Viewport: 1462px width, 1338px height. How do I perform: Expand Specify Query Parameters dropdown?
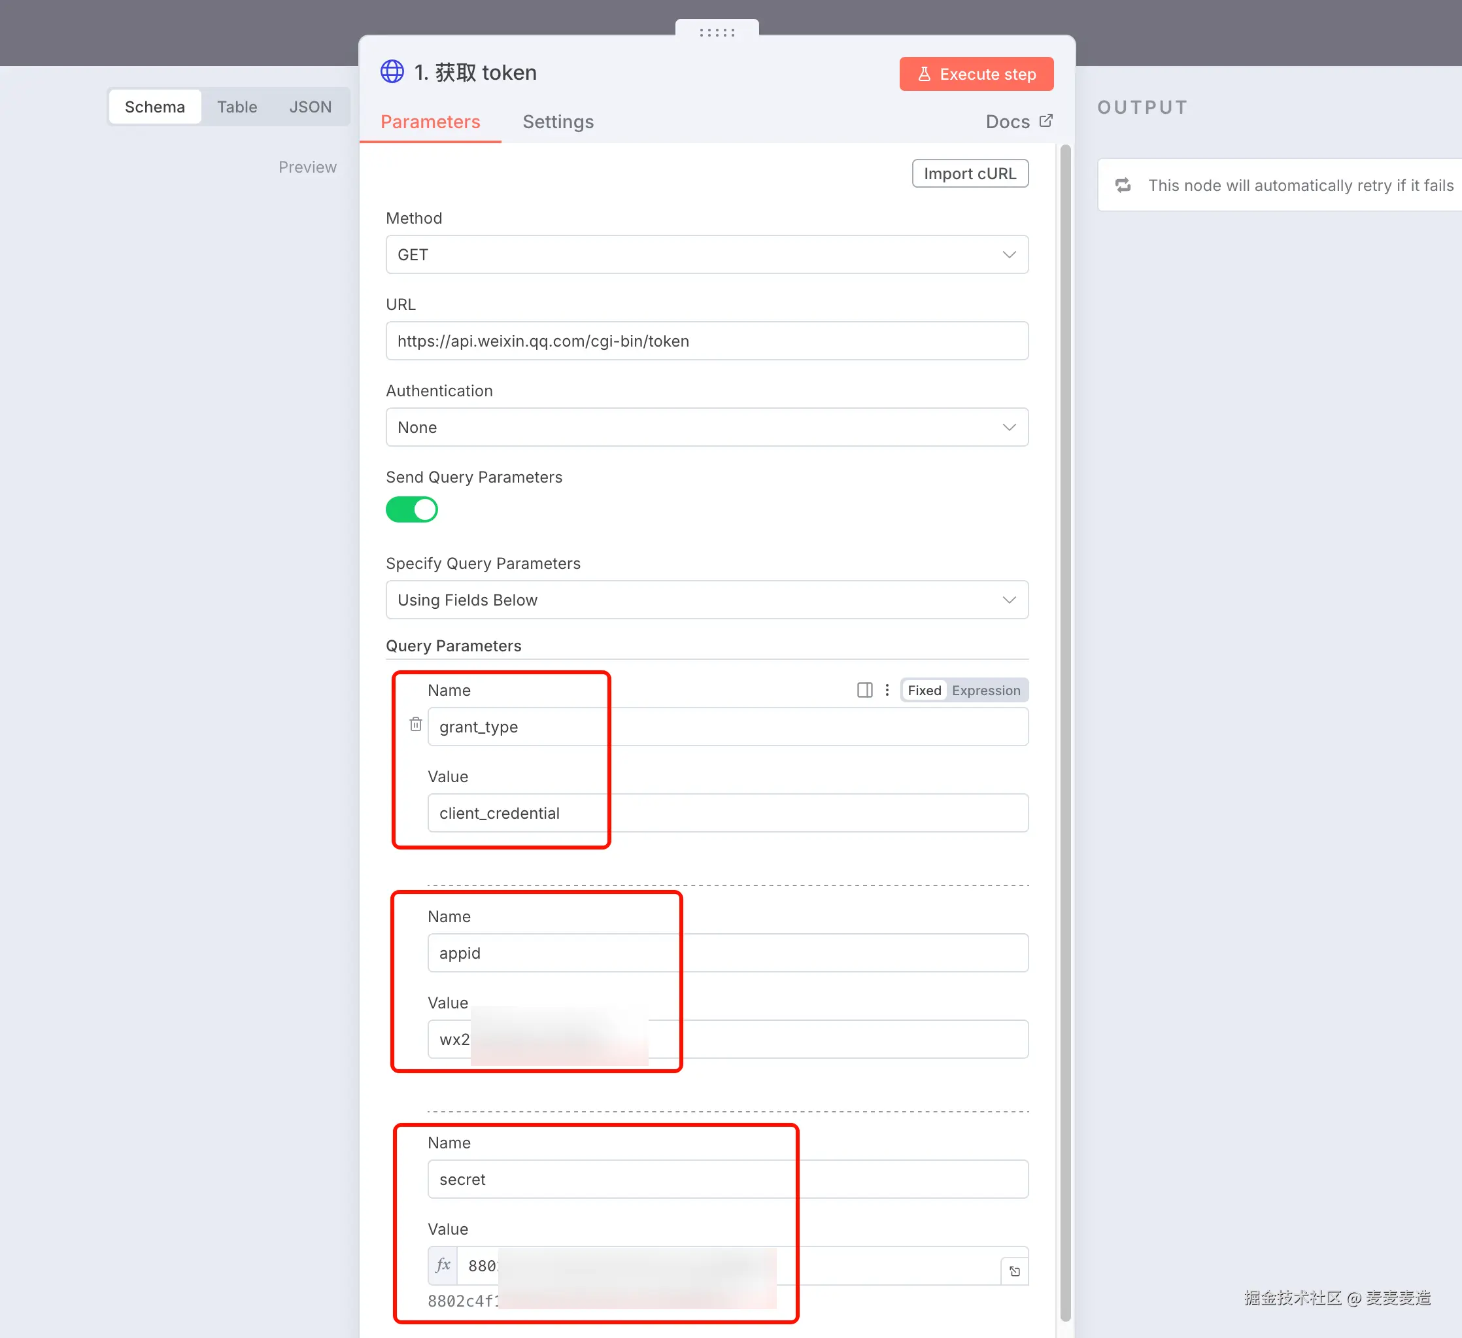(706, 600)
